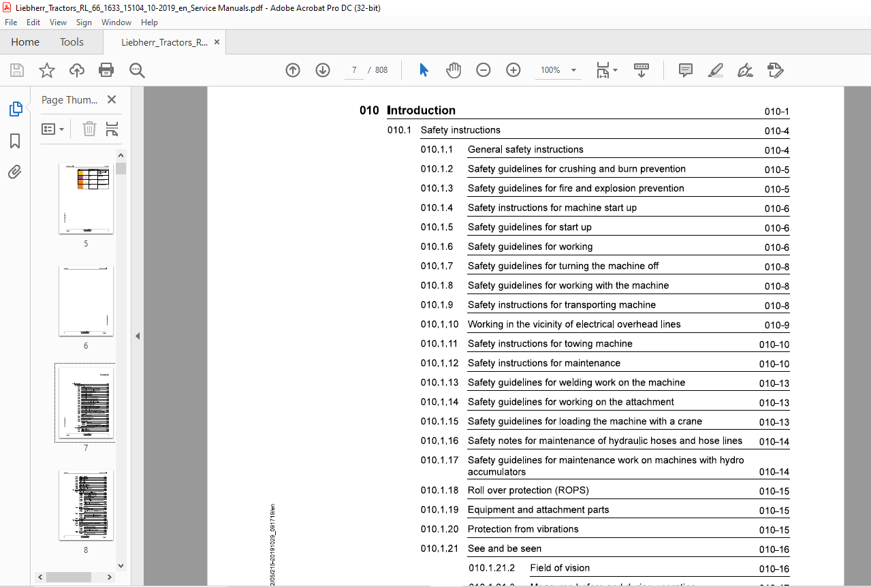Screen dimensions: 871x587
Task: Click the upload to cloud icon
Action: tap(76, 70)
